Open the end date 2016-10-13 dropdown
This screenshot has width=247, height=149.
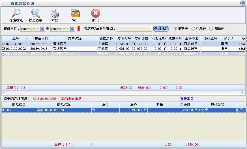(72, 29)
